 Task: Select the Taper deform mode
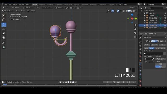(x=157, y=48)
